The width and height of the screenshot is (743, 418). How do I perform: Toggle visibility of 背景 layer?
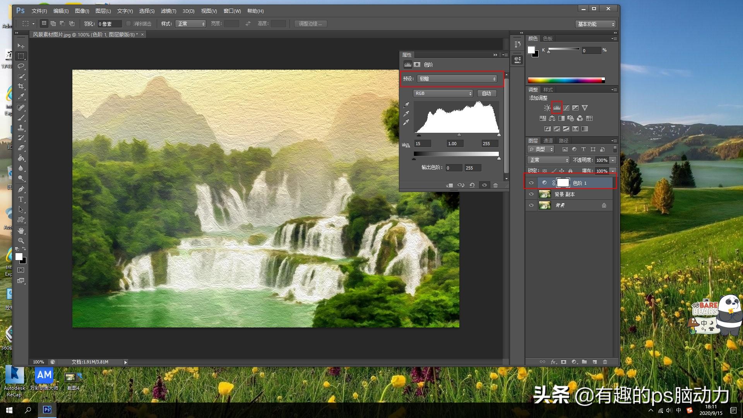(x=531, y=205)
